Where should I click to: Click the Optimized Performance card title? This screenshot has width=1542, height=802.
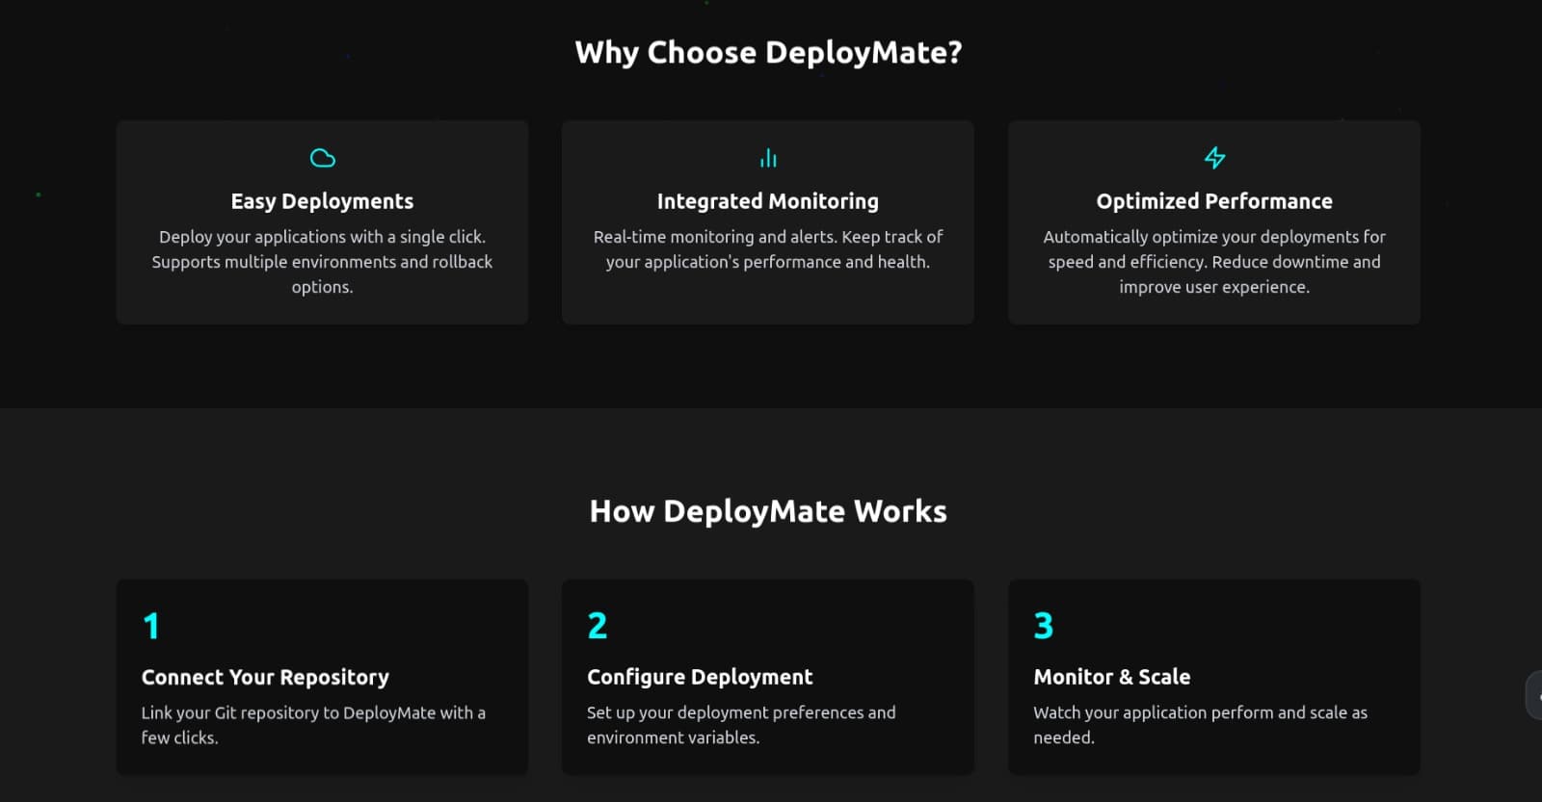(x=1214, y=201)
